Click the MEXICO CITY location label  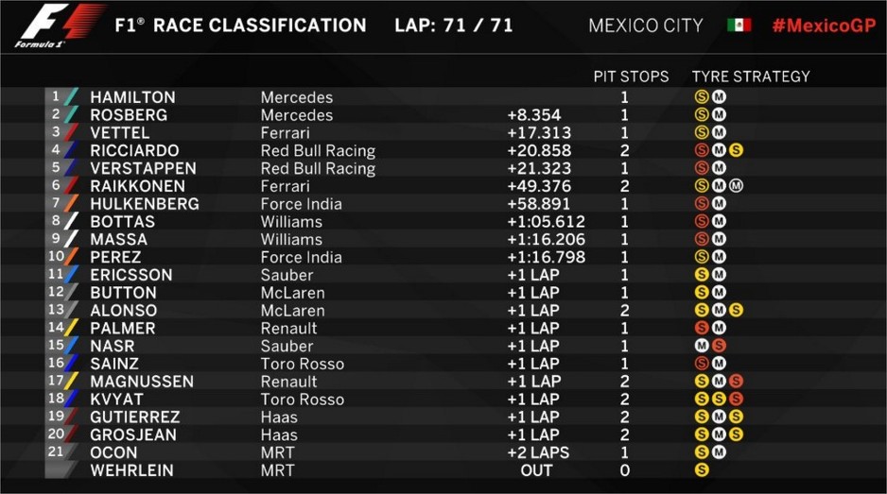[x=646, y=26]
